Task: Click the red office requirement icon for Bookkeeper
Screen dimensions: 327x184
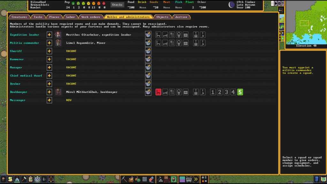Action: [158, 92]
